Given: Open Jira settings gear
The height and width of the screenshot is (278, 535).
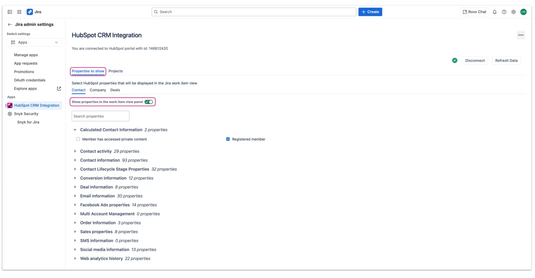Looking at the screenshot, I should point(513,12).
